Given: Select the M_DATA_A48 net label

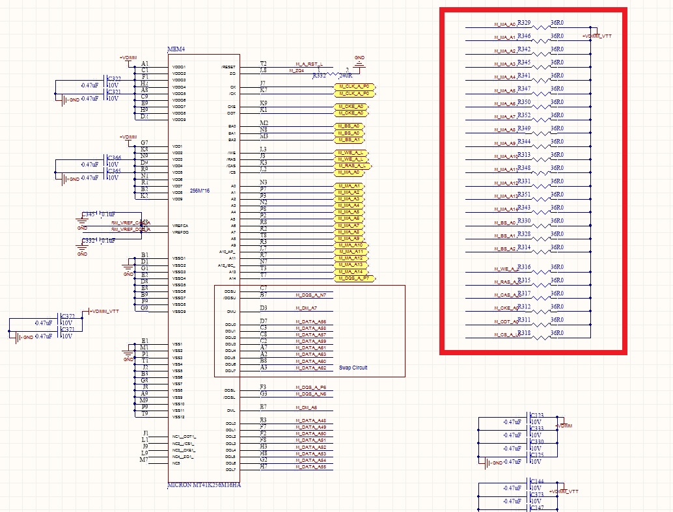Looking at the screenshot, I should 310,420.
